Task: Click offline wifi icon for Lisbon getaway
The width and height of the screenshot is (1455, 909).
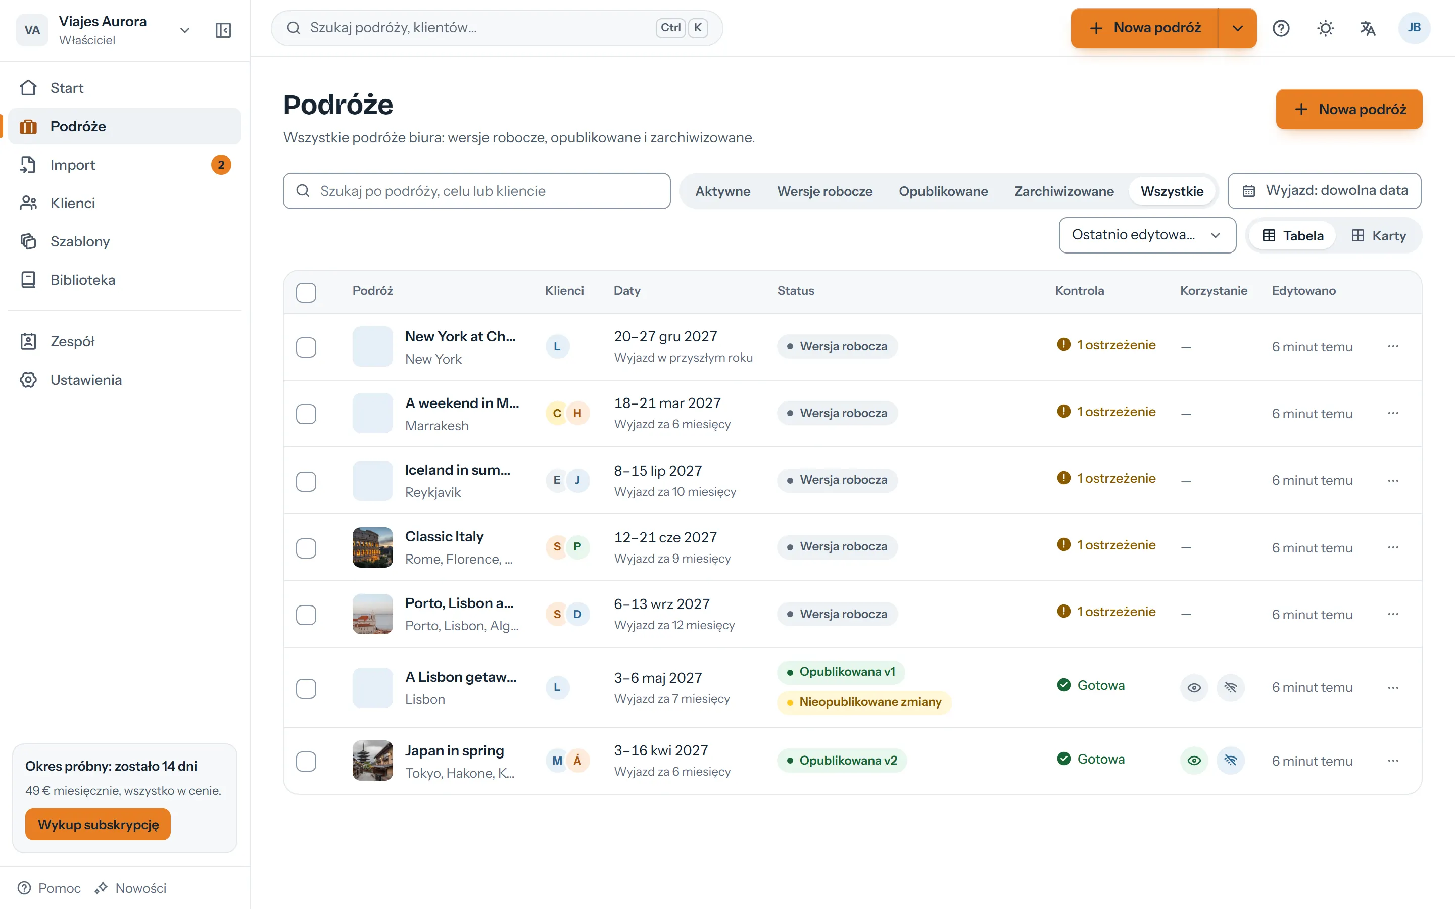Action: click(x=1230, y=687)
